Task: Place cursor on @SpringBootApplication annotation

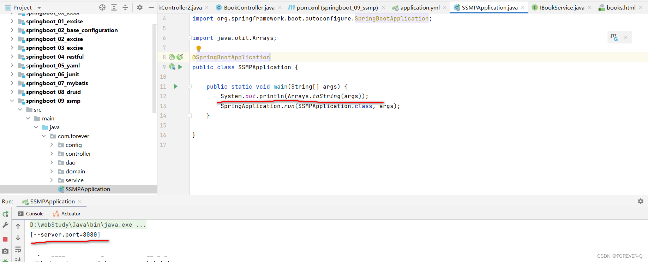Action: point(231,57)
